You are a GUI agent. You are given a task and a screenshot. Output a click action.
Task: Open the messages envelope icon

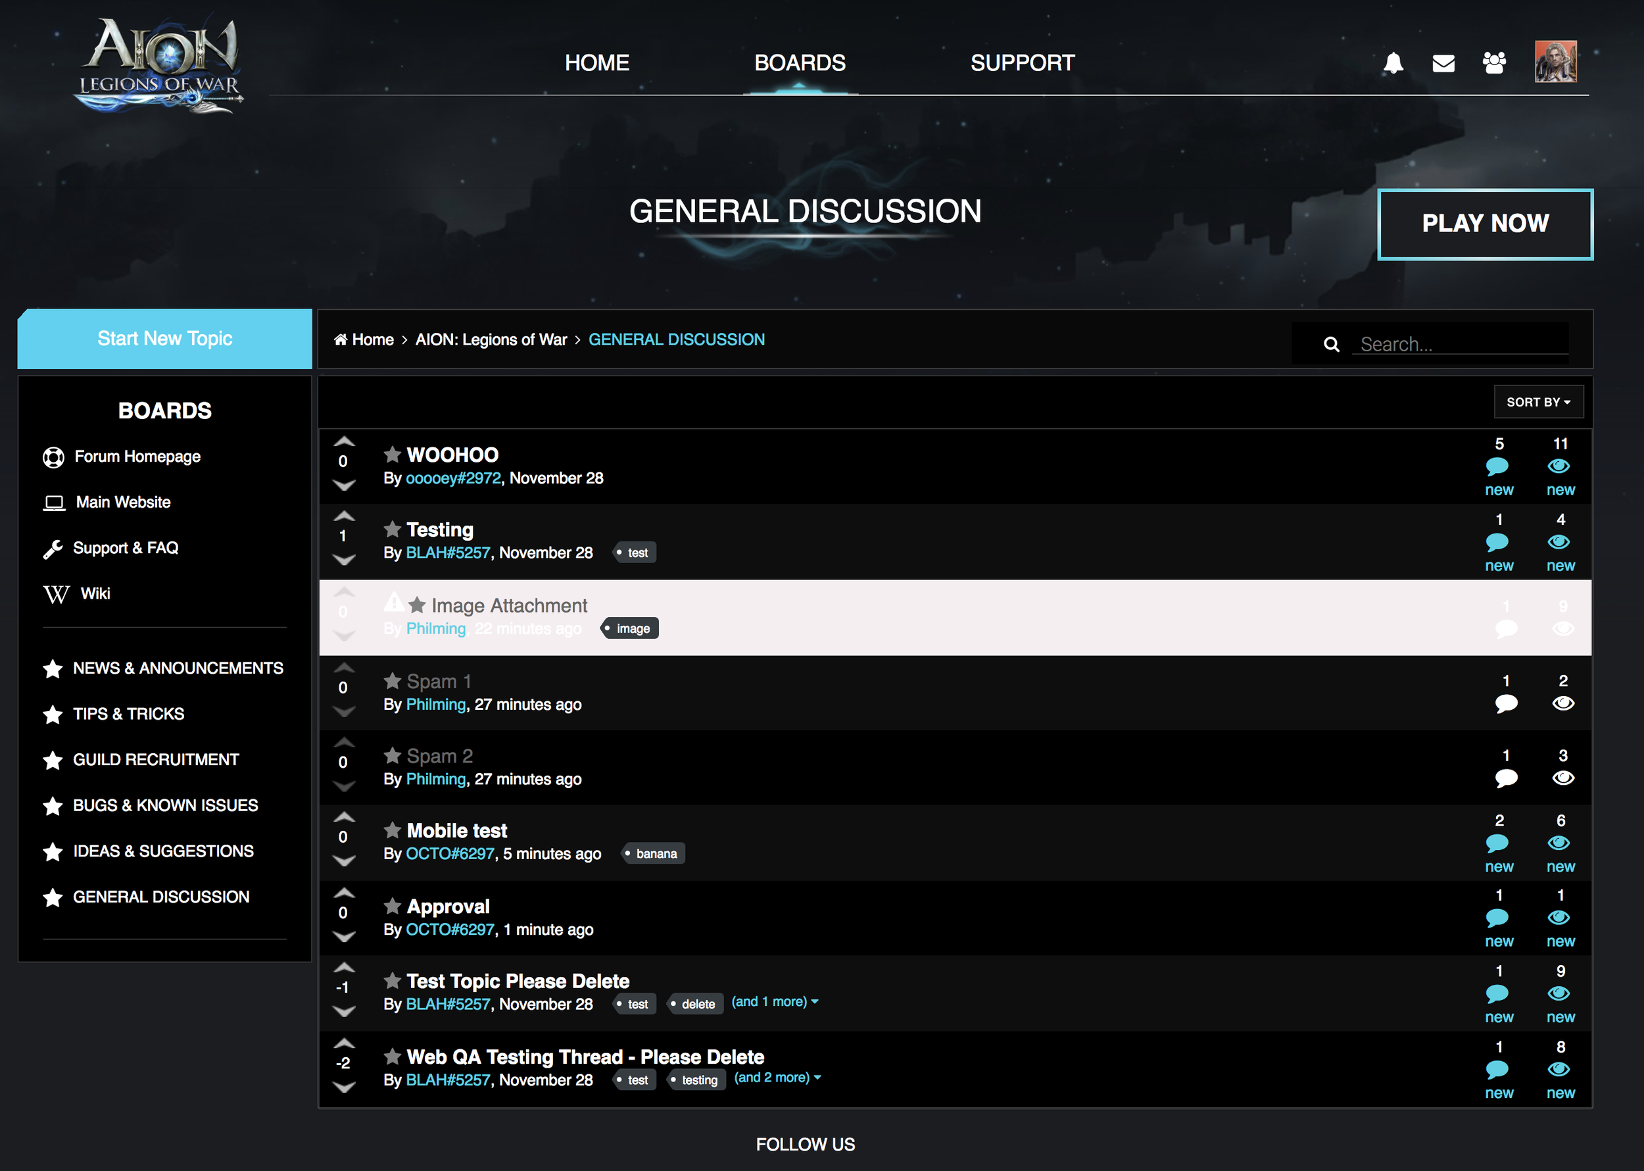1443,63
